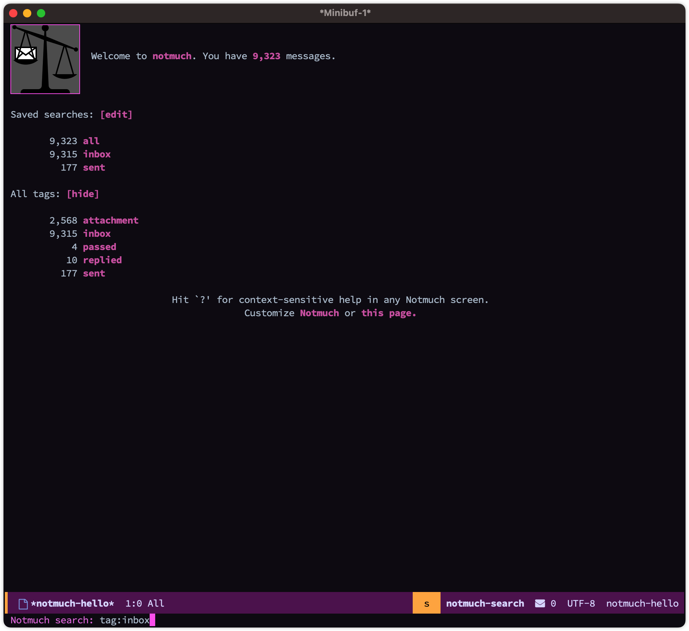The image size is (689, 631).
Task: Follow the Customize 'Notmuch' link
Action: point(319,313)
